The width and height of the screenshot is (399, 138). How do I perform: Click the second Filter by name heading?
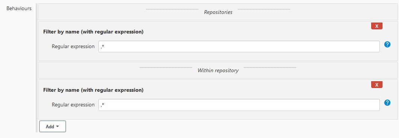[x=94, y=90]
